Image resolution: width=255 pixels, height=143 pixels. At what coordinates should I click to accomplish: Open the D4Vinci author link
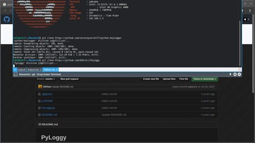point(47,87)
